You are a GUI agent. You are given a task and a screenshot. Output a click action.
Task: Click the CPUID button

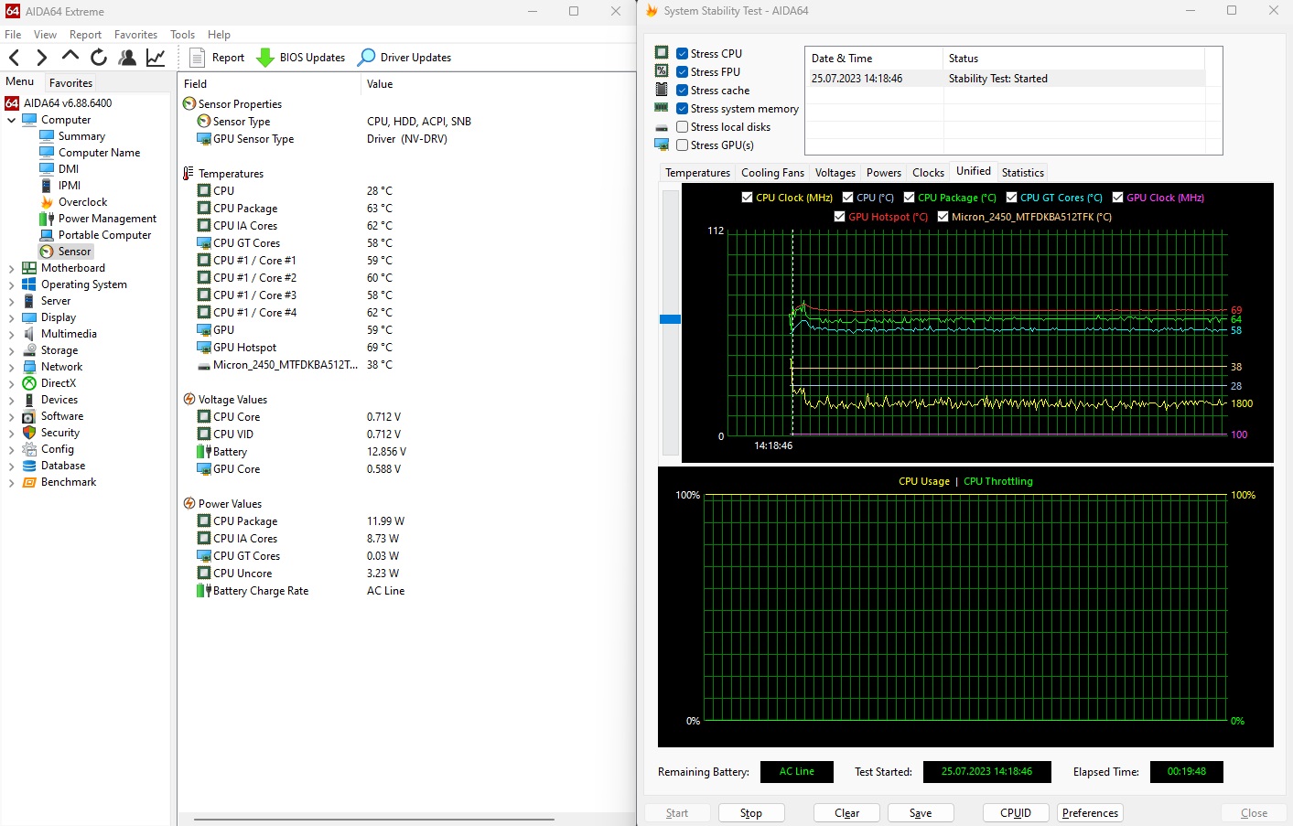[1016, 813]
